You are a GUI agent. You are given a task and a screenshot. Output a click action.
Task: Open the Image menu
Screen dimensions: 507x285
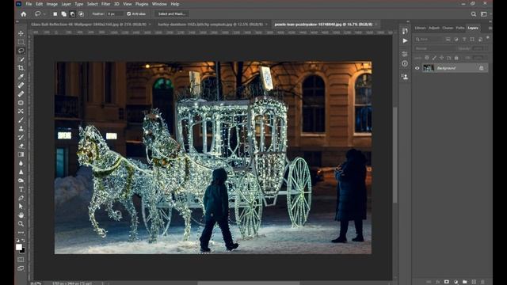point(51,4)
